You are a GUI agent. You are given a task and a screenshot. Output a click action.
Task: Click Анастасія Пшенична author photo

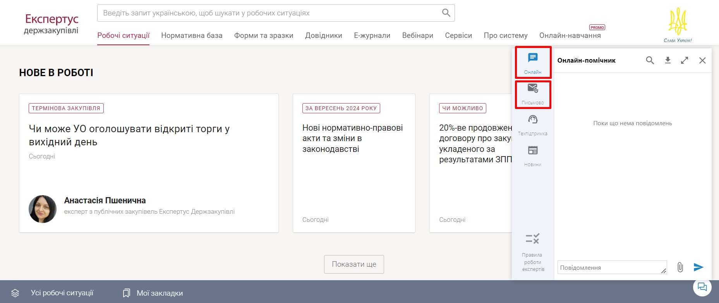(43, 209)
